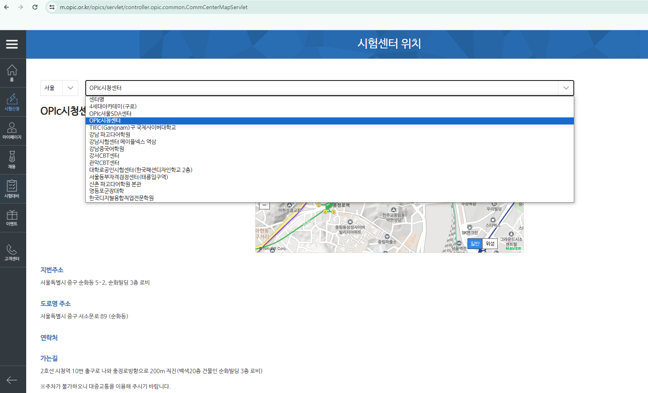Collapse the test center dropdown chevron
This screenshot has width=648, height=393.
click(565, 88)
